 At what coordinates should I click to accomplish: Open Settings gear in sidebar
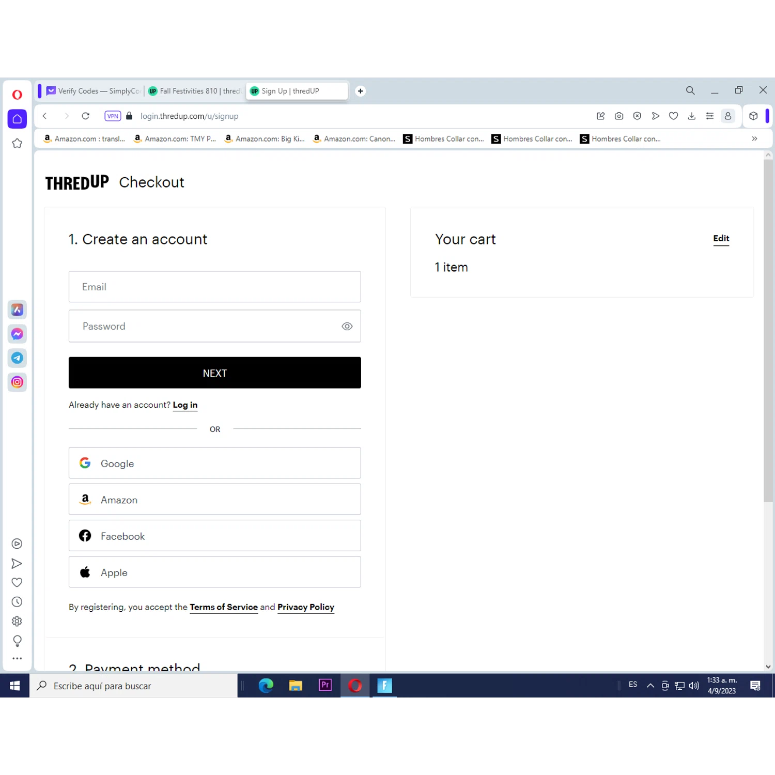click(x=17, y=621)
